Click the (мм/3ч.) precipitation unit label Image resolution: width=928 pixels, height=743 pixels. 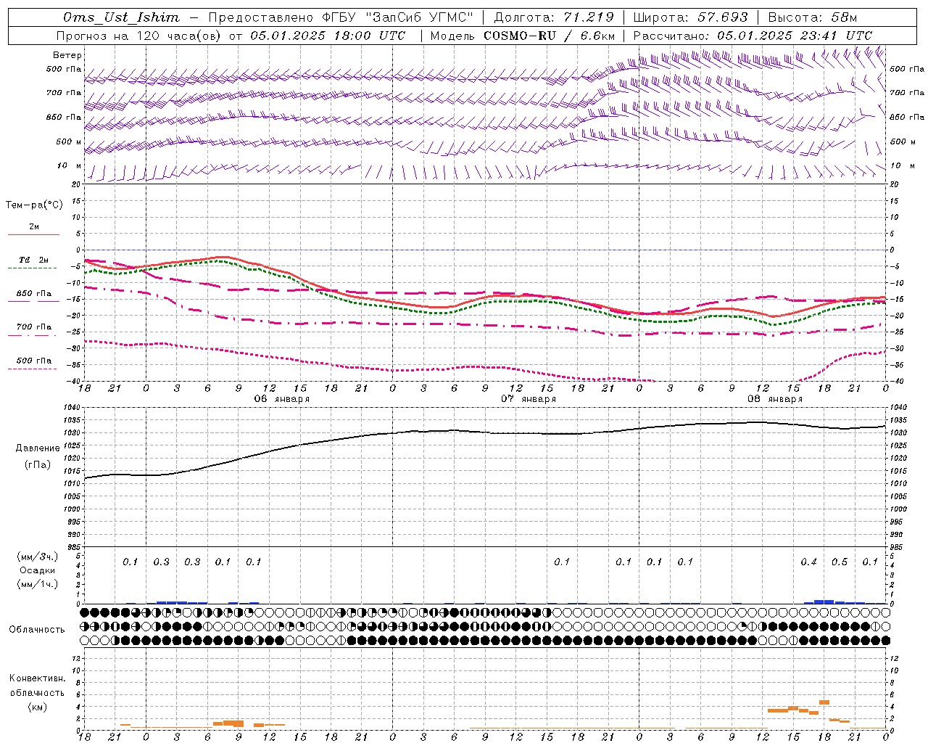click(38, 557)
